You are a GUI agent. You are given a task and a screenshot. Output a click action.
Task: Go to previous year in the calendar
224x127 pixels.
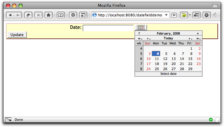click(x=140, y=38)
